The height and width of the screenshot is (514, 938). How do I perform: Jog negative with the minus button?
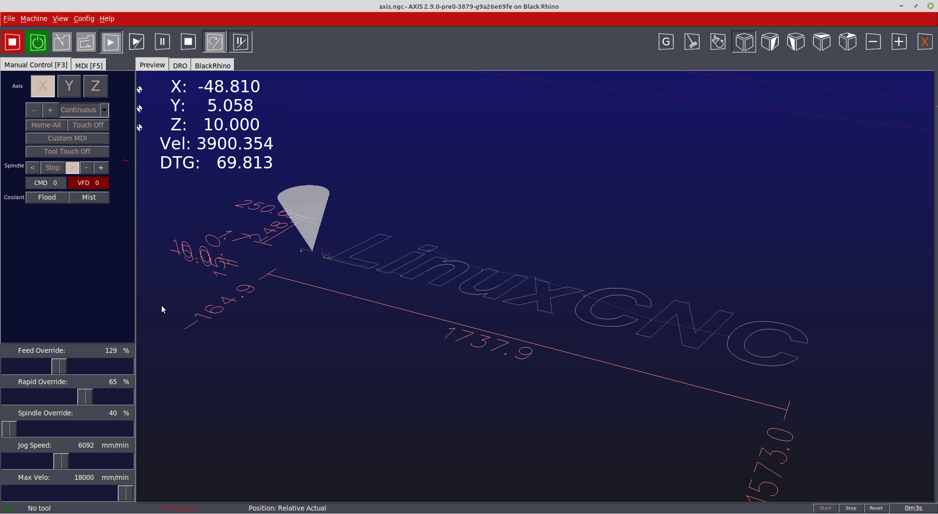[34, 110]
